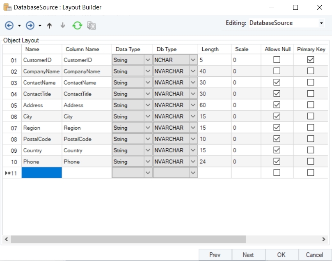Move row up with black up arrow

(50, 25)
